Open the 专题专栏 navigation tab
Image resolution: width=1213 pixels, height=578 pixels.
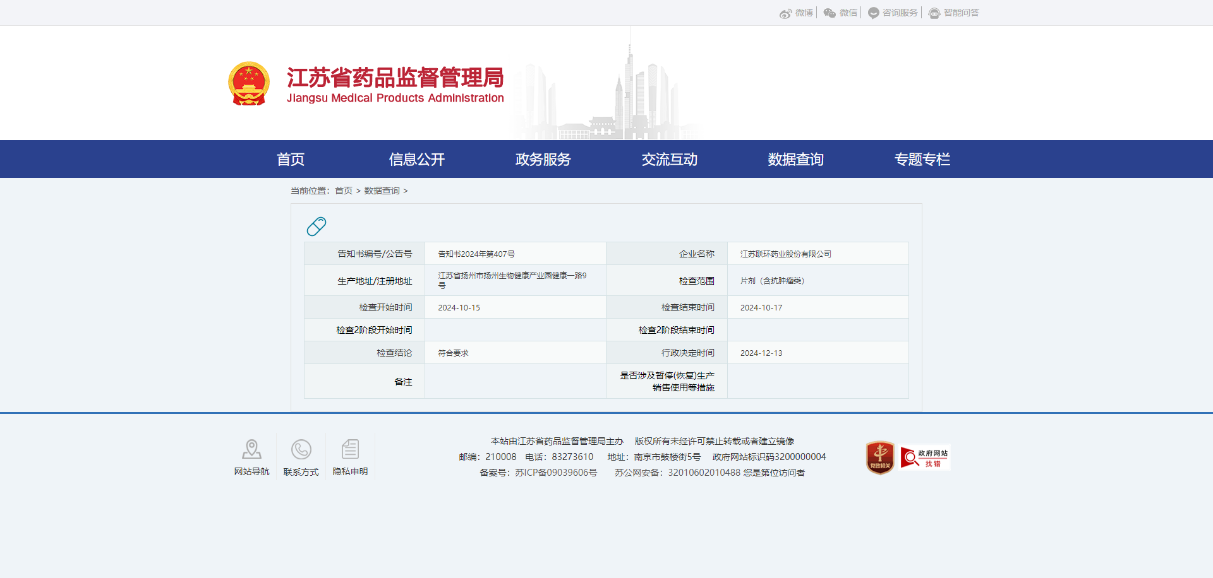click(922, 159)
